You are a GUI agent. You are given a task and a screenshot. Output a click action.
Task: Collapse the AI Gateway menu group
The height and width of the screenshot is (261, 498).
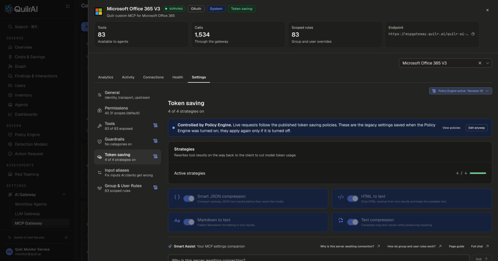pos(64,195)
